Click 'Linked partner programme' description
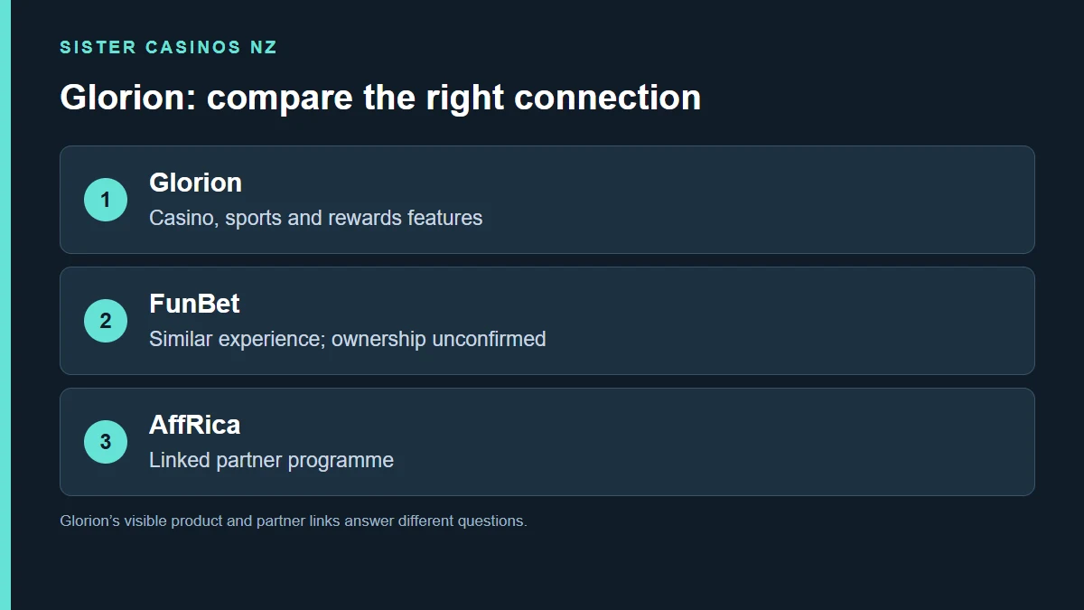 [271, 460]
